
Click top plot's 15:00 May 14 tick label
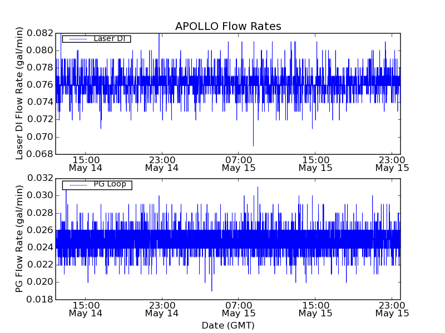[85, 163]
